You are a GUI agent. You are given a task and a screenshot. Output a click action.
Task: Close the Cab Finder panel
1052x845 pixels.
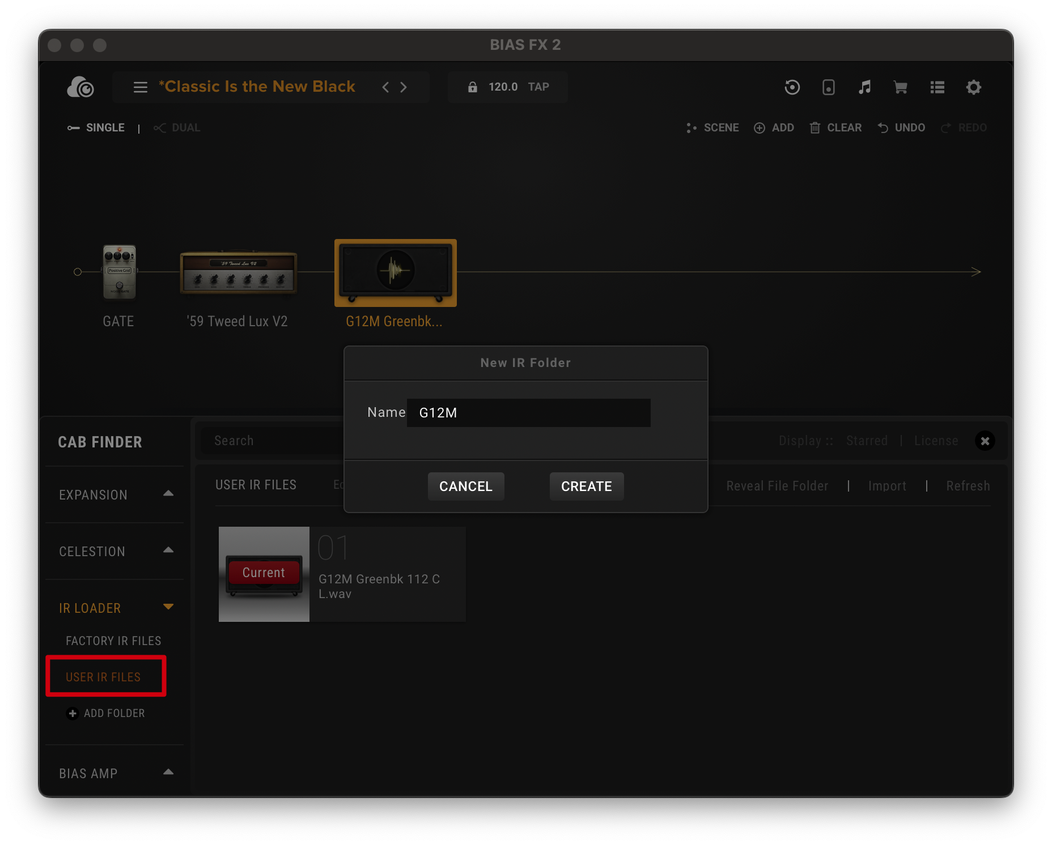coord(985,441)
